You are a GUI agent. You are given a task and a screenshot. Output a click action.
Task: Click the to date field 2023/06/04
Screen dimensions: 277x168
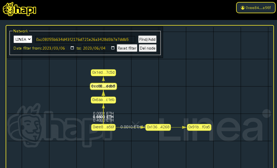(x=99, y=48)
